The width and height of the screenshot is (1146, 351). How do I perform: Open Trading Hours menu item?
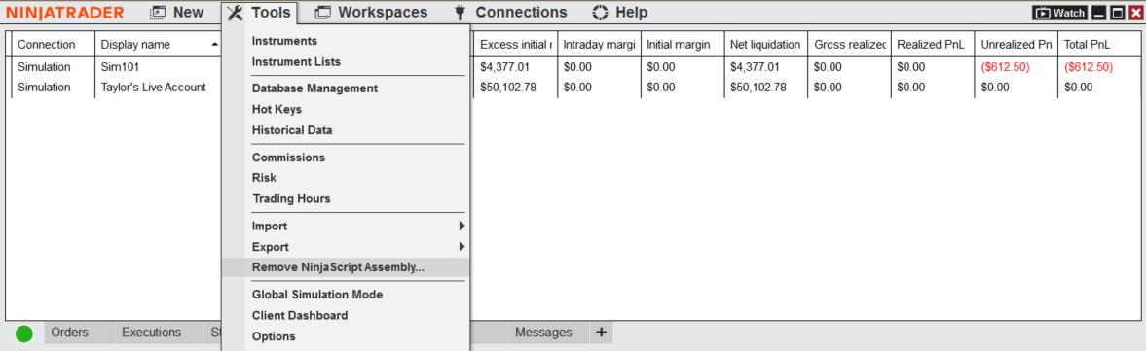coord(291,198)
